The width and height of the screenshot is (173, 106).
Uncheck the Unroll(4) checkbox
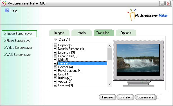(x=55, y=74)
